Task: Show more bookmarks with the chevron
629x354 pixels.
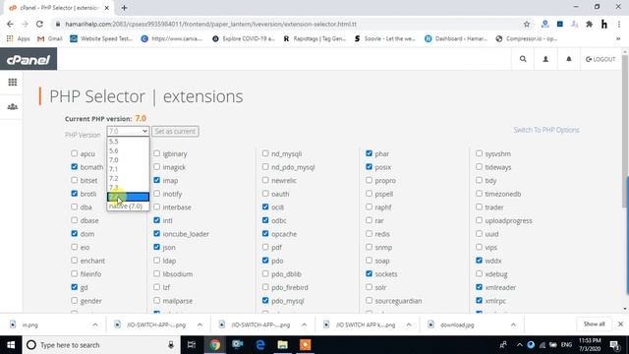Action: click(618, 38)
